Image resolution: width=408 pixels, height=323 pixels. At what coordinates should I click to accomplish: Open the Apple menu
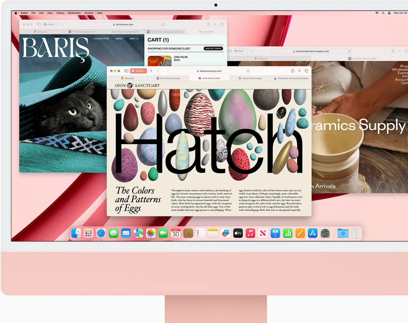(x=16, y=13)
